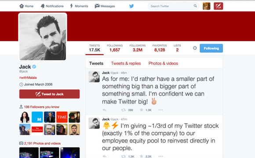The image size is (255, 158).
Task: View Tweets count 17.5K
Action: [95, 48]
